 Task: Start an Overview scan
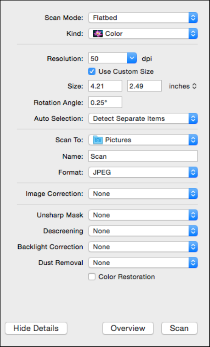click(128, 328)
